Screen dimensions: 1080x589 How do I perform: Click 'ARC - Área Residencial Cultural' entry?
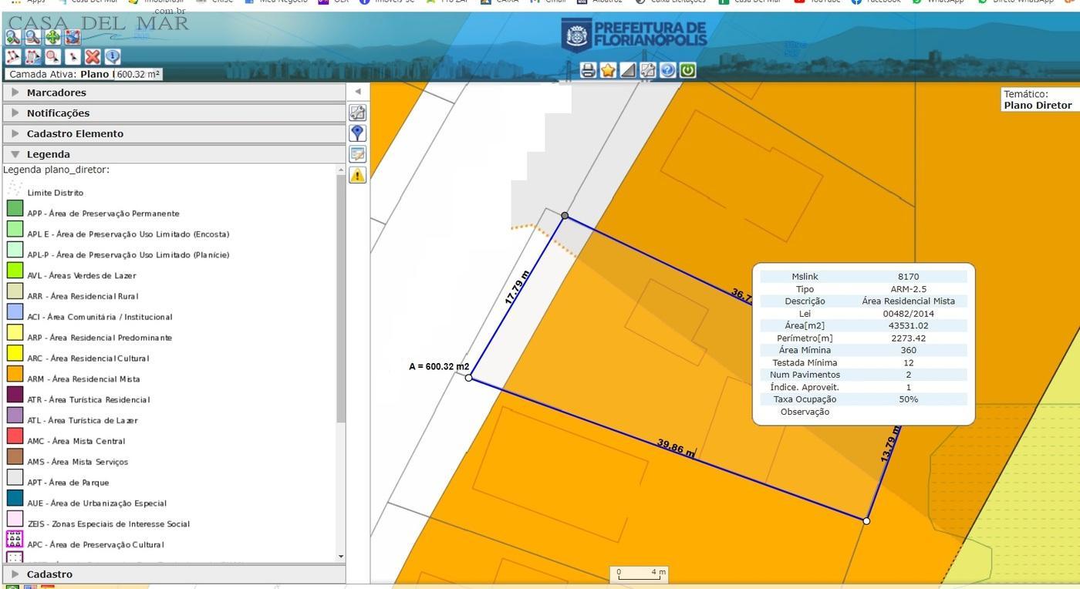click(88, 358)
